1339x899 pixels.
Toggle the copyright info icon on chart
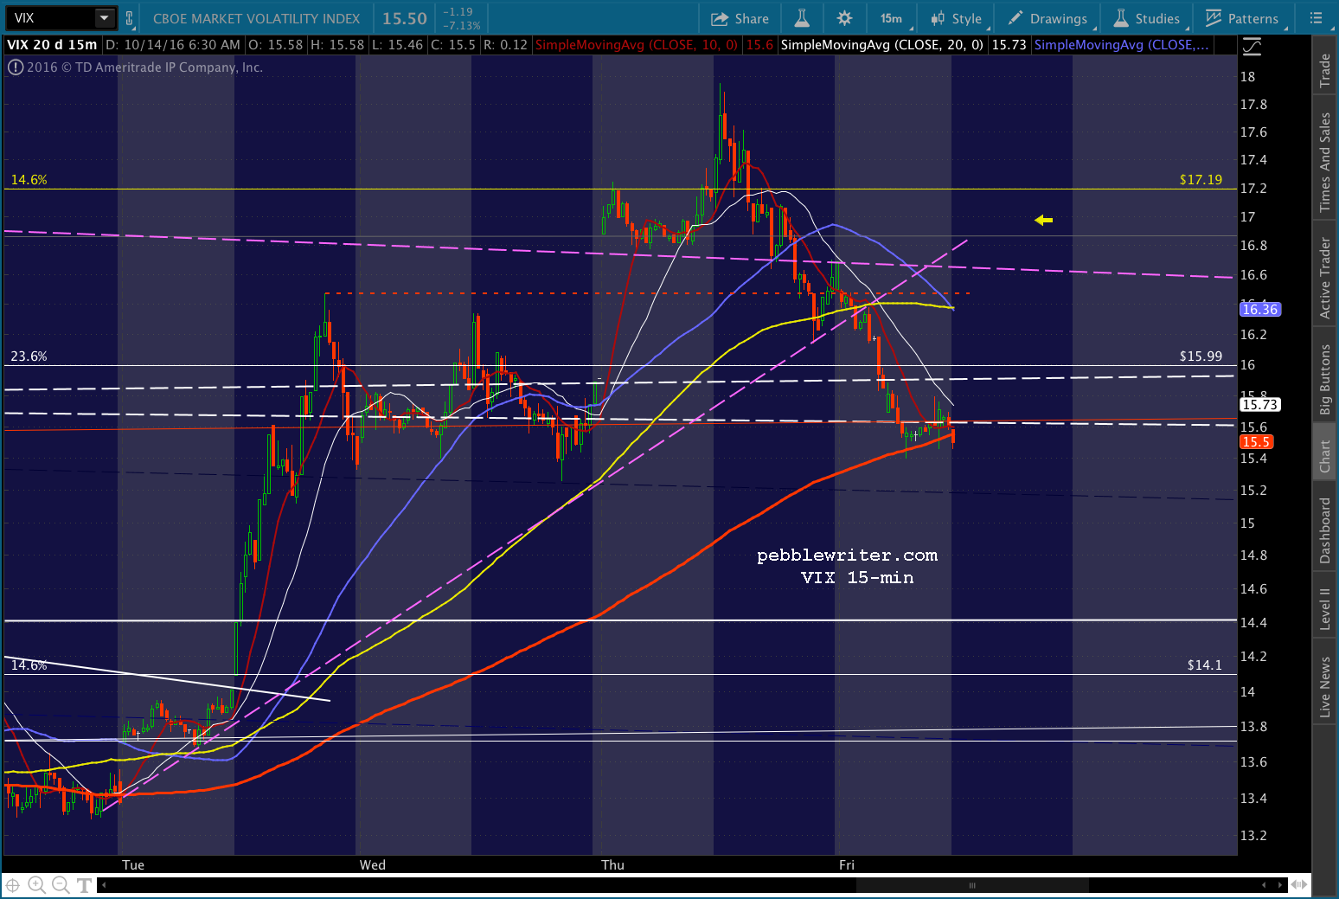point(16,67)
